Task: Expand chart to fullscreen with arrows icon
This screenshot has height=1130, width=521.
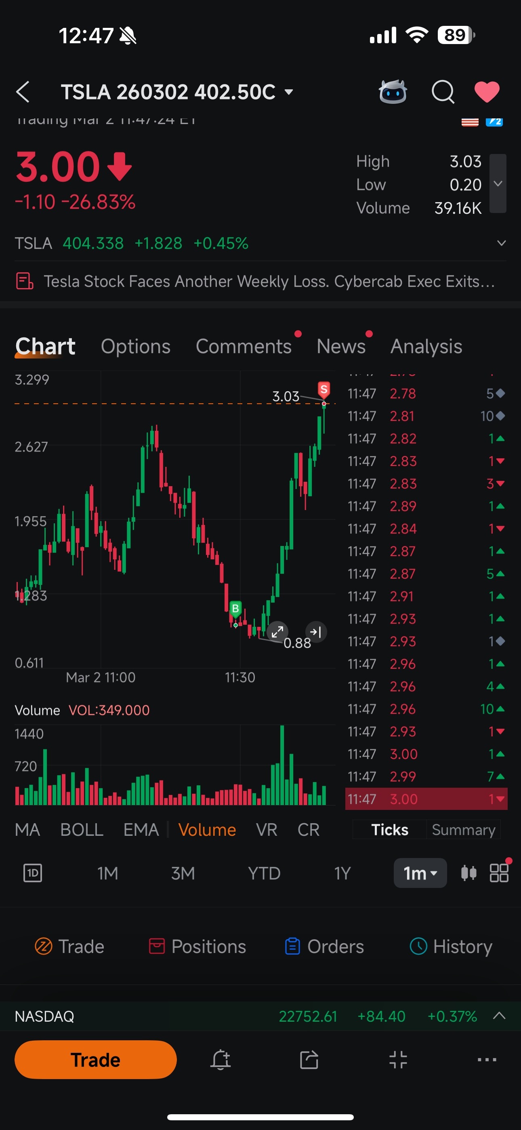Action: click(277, 632)
